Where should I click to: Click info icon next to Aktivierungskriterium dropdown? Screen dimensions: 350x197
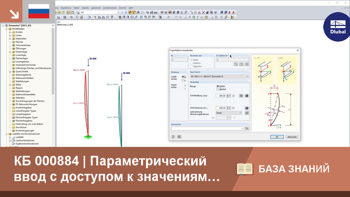tap(247, 113)
